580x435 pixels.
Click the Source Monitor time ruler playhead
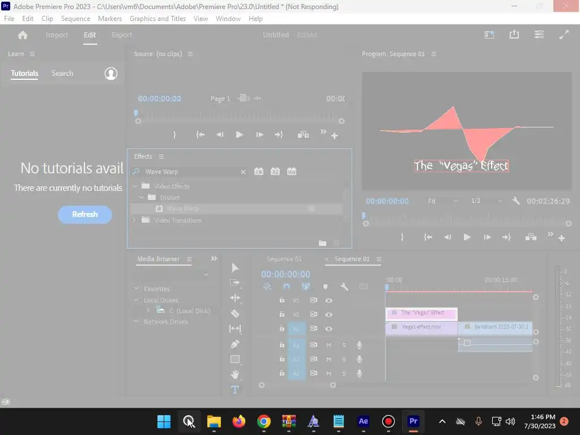tap(136, 113)
